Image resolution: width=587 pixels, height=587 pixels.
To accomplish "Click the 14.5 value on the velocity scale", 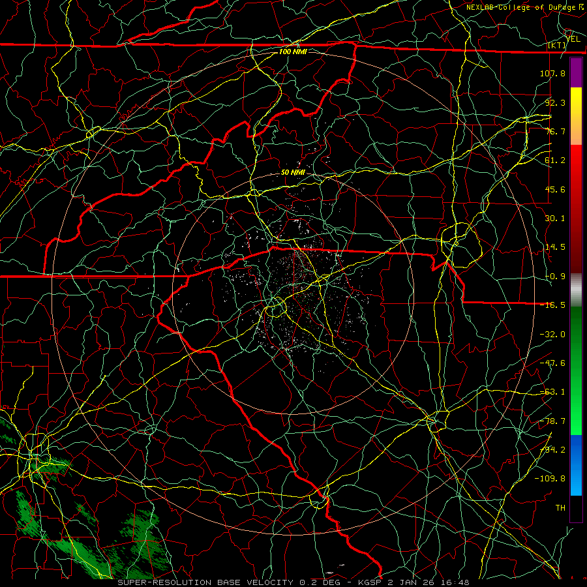I will click(555, 247).
